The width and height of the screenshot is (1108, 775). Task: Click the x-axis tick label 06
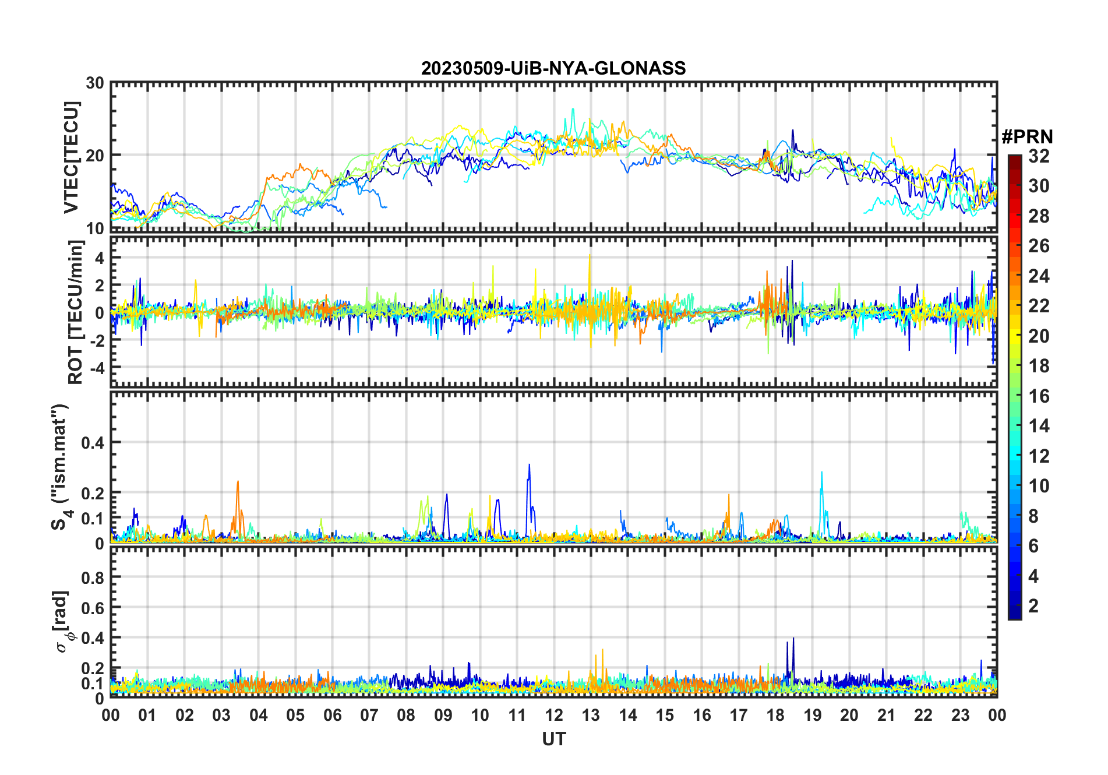click(x=333, y=714)
